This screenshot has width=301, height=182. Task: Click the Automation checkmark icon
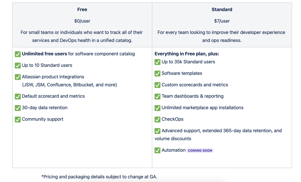157,150
